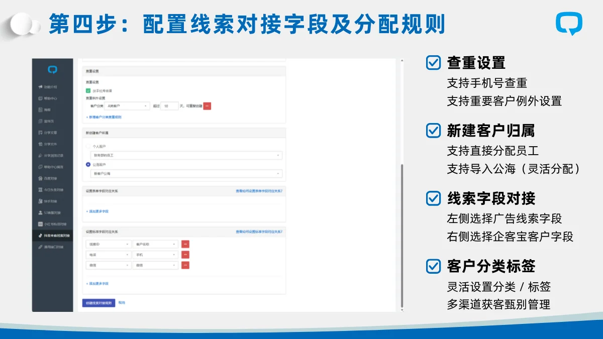
Task: Remove the 线索ID field mapping row
Action: pos(185,244)
